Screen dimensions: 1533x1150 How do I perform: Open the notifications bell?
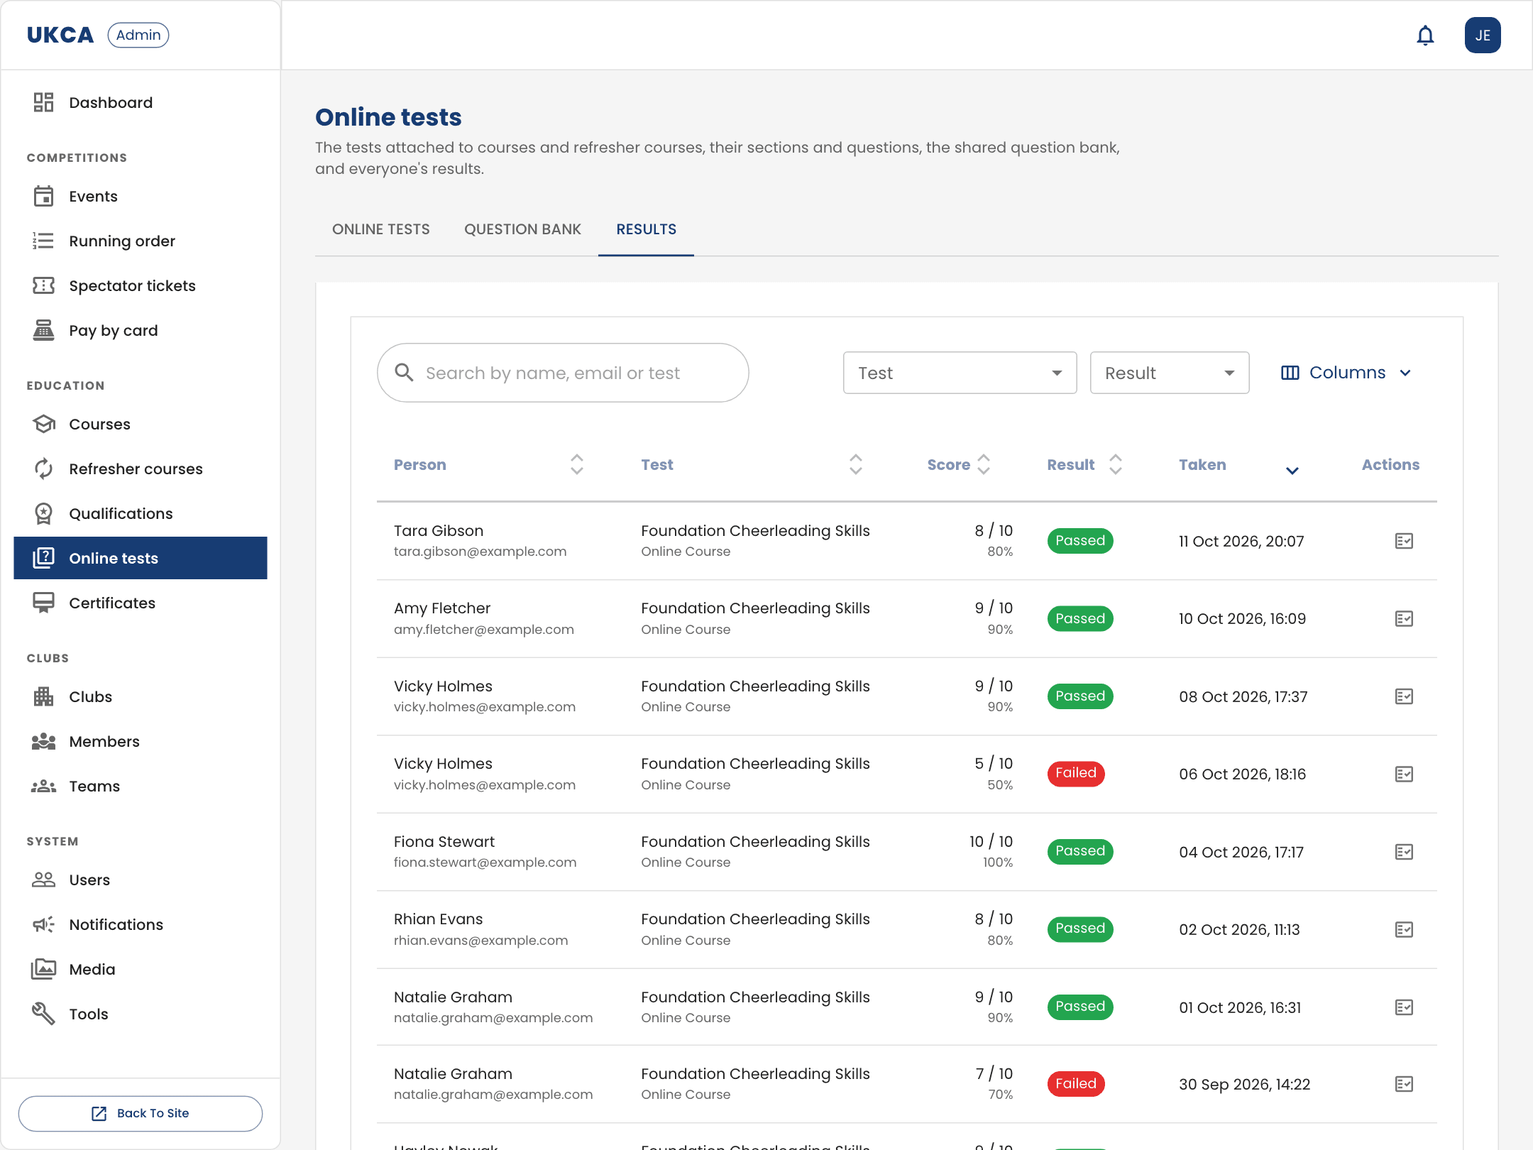pos(1425,35)
